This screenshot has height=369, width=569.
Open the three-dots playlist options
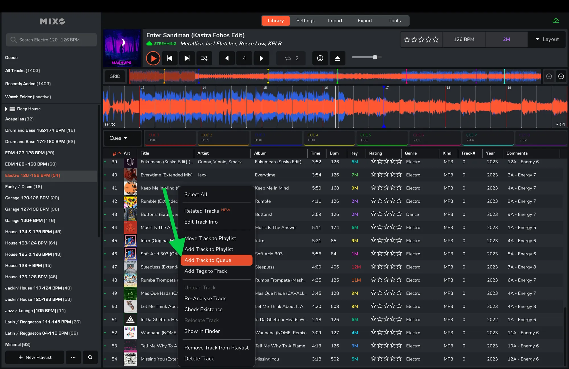click(x=73, y=357)
